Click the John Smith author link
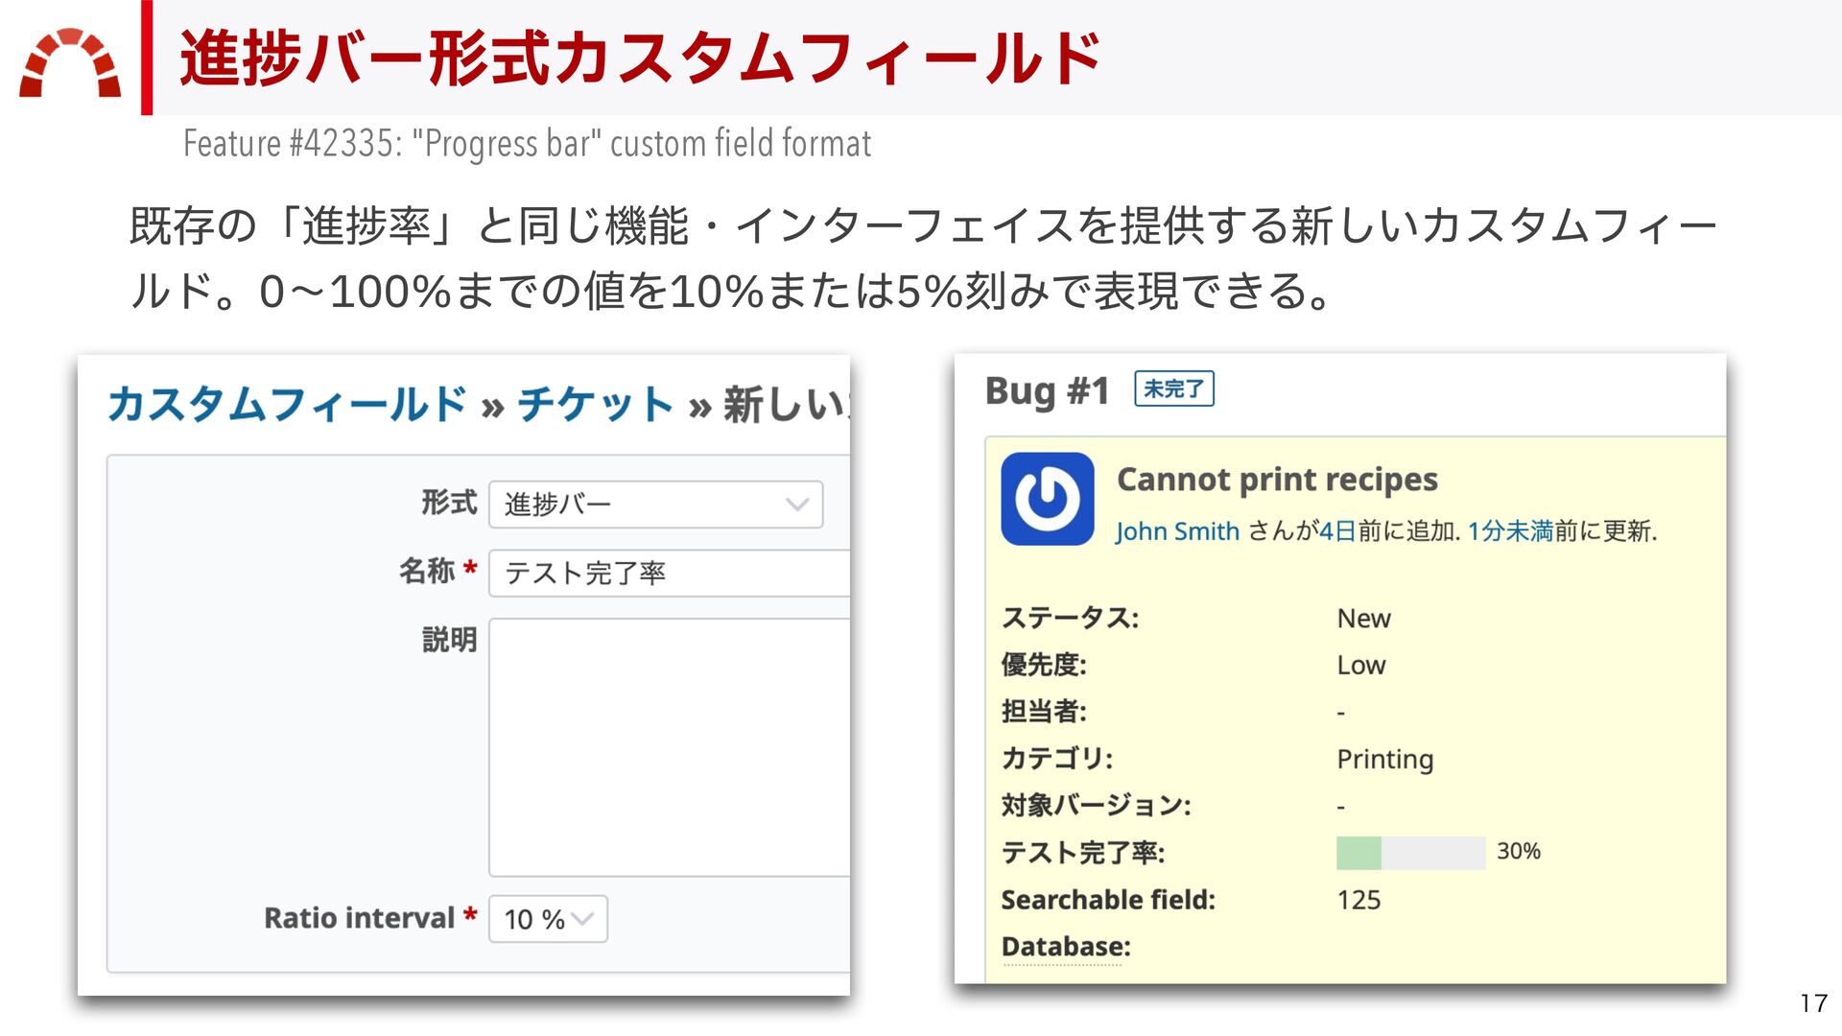1842x1036 pixels. click(1177, 531)
